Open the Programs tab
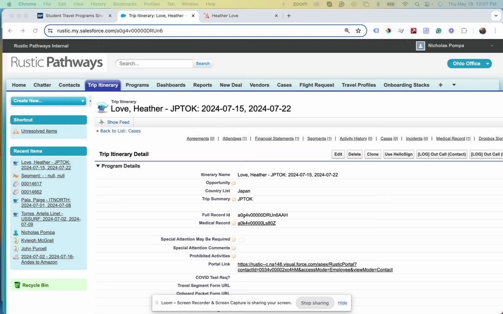This screenshot has height=314, width=503. [137, 85]
